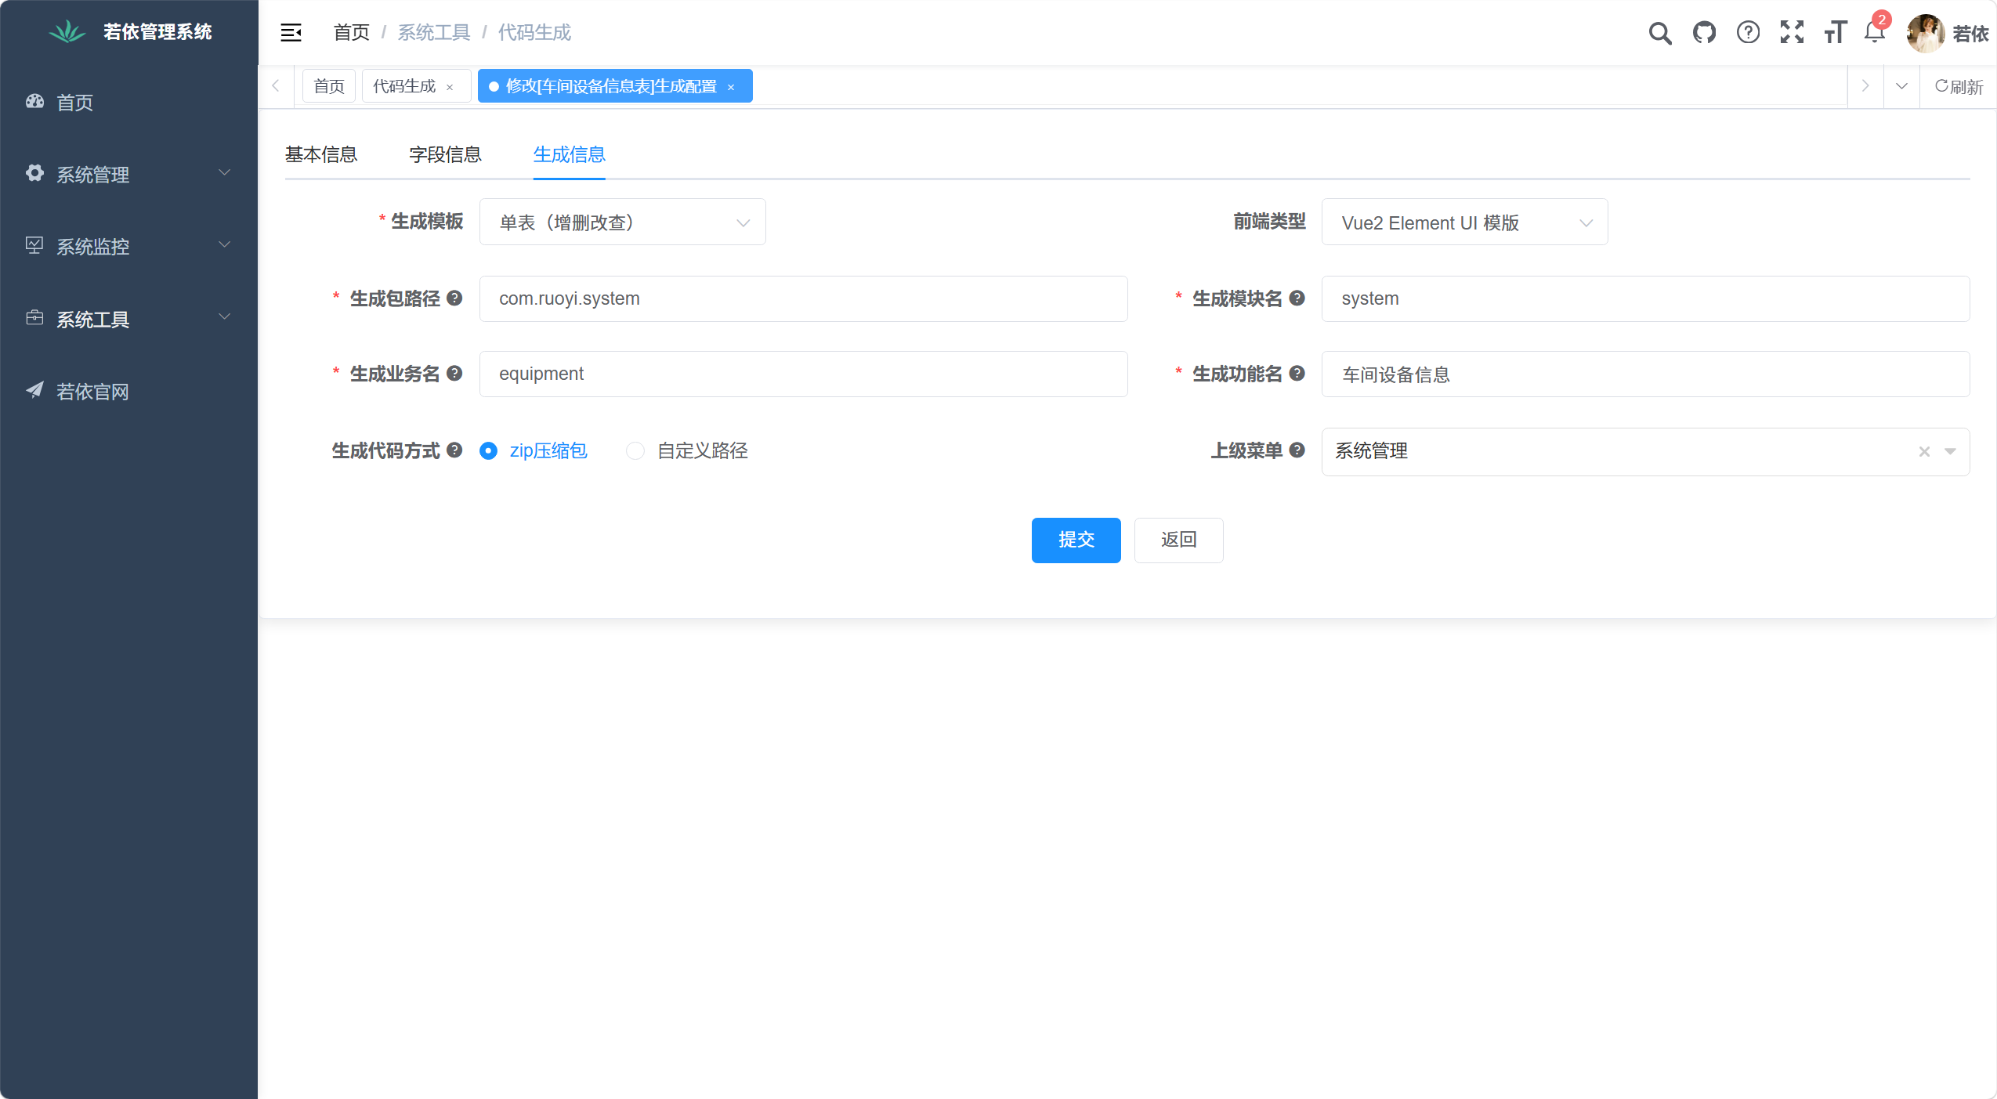Select the 修改[车间设备信息表]生成配置 page tab
1997x1099 pixels.
(x=611, y=86)
